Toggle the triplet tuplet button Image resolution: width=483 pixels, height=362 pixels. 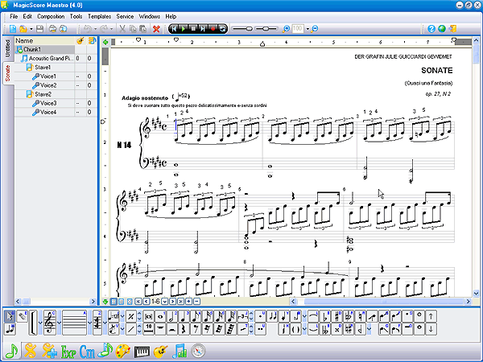click(243, 316)
